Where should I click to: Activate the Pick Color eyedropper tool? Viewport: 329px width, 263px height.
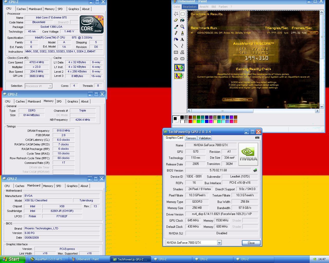[176, 27]
